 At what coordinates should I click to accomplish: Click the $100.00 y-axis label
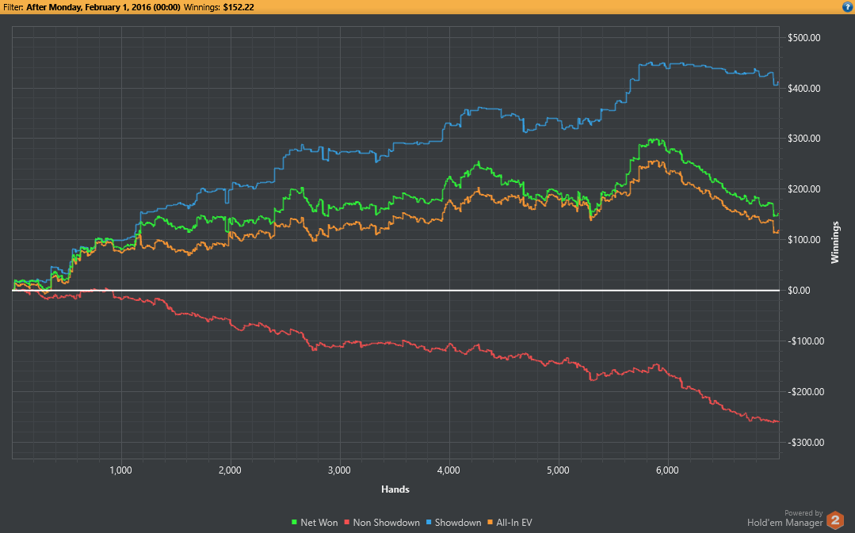[x=803, y=240]
